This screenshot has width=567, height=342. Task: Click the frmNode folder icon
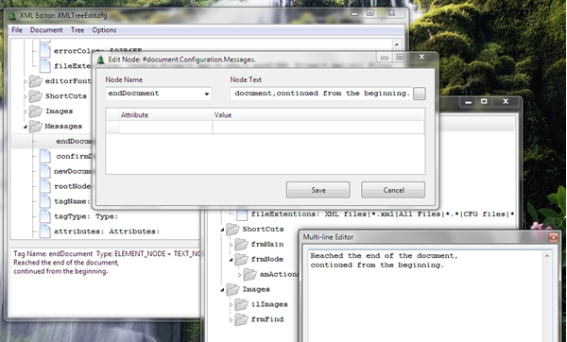(241, 259)
